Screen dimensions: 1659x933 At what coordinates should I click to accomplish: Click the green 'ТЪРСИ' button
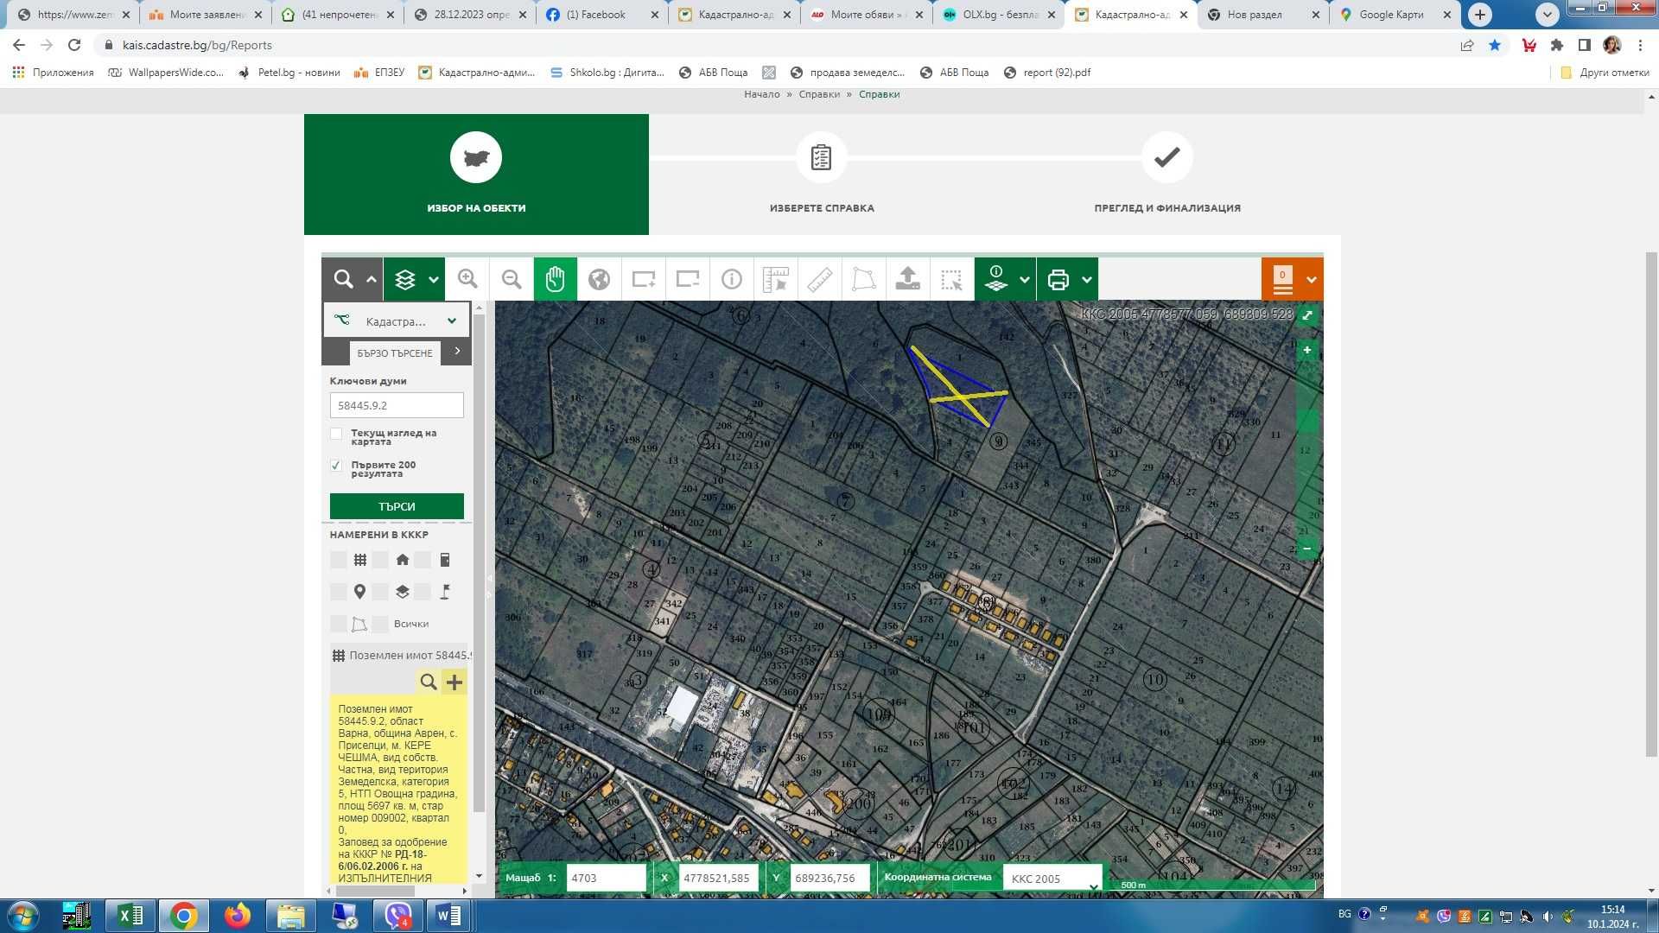pyautogui.click(x=397, y=506)
